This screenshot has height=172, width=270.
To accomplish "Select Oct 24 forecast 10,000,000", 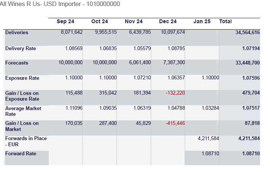I will [x=105, y=63].
